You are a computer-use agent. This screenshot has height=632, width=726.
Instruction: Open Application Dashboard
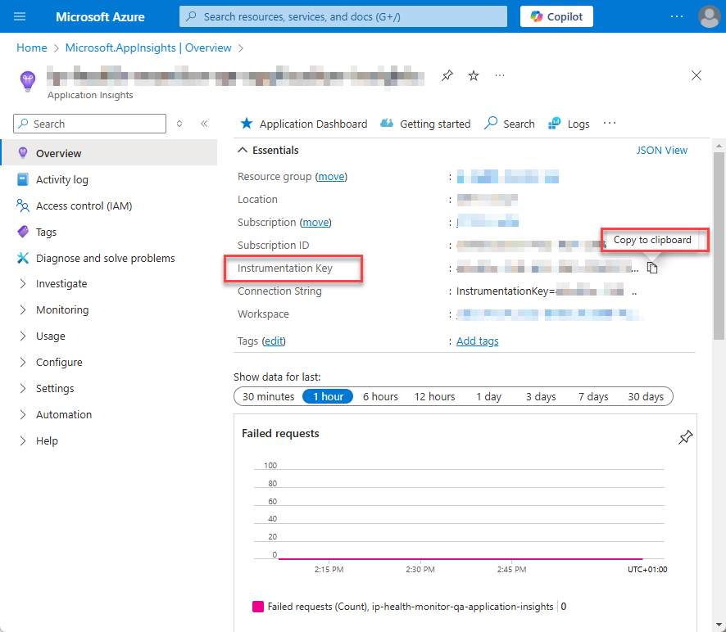[304, 124]
